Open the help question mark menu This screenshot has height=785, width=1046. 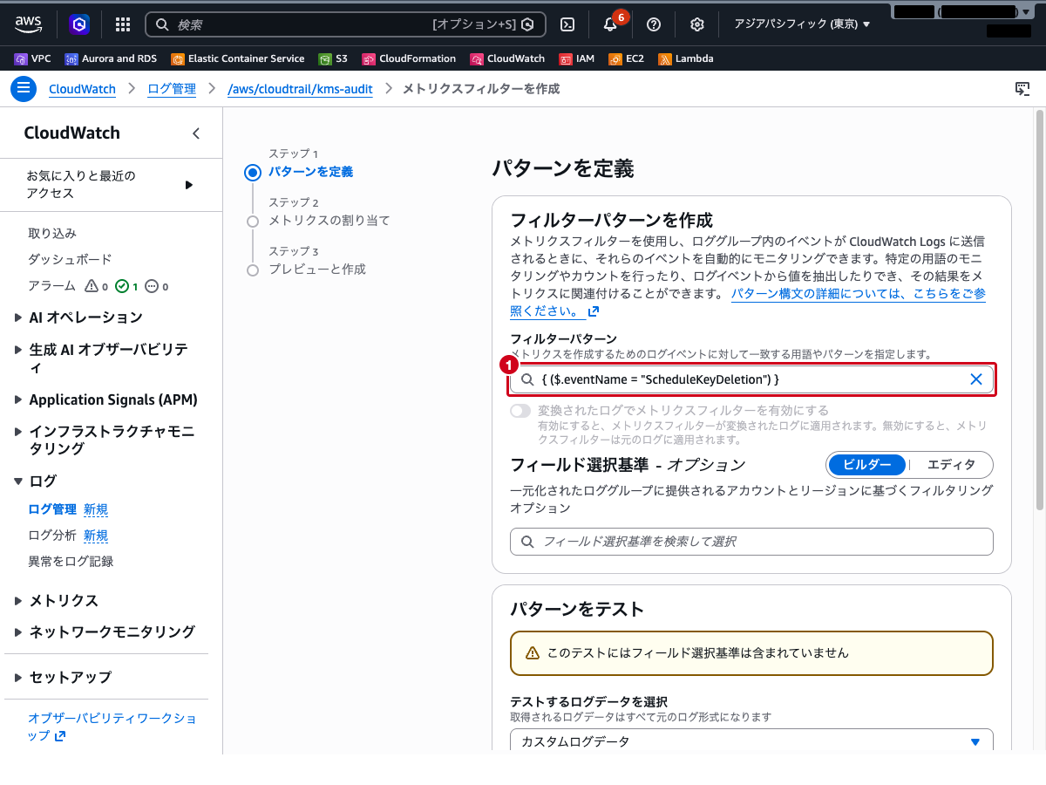click(x=654, y=24)
